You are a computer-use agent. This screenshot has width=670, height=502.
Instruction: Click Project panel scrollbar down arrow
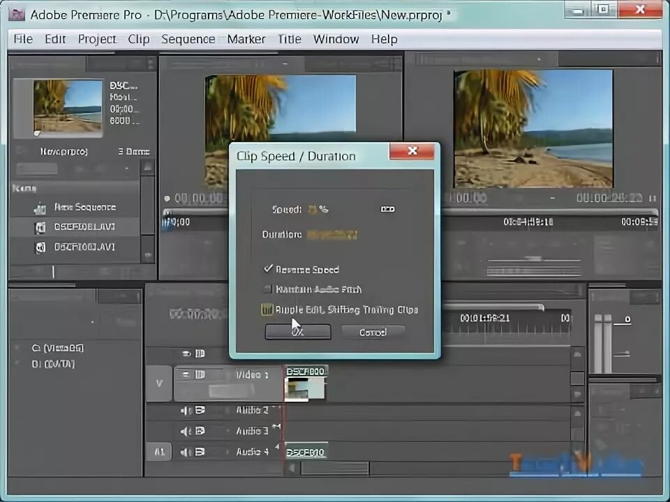tap(147, 254)
